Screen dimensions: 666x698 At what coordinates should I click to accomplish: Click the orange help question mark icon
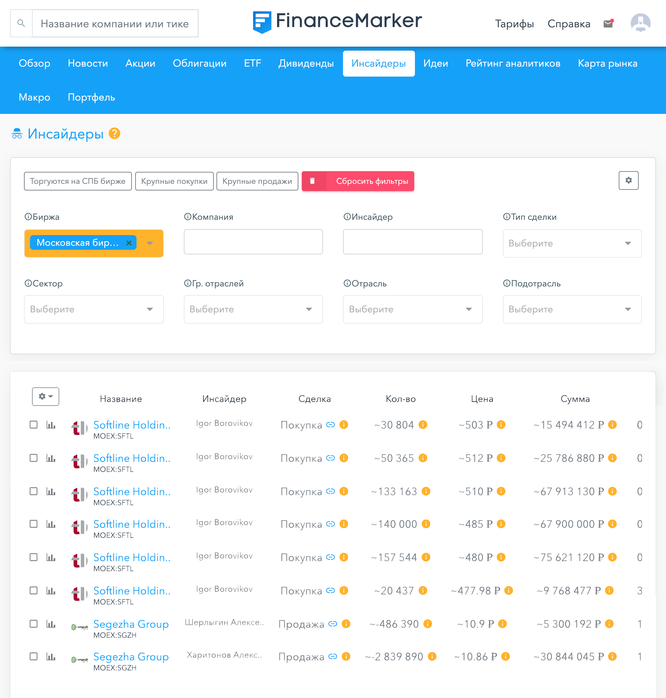point(114,134)
